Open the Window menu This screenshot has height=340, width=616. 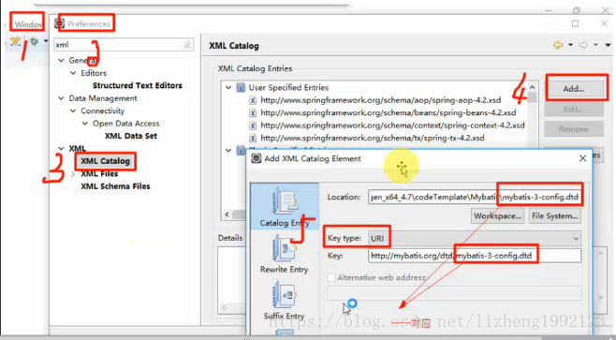point(28,24)
